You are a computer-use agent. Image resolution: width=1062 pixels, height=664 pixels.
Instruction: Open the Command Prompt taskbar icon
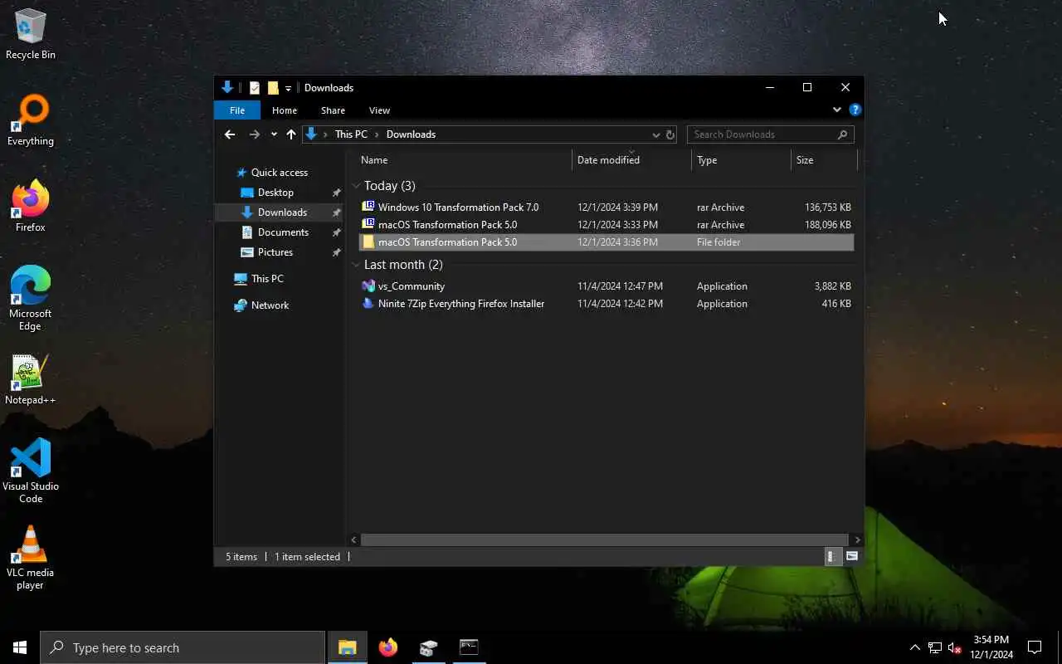[469, 647]
